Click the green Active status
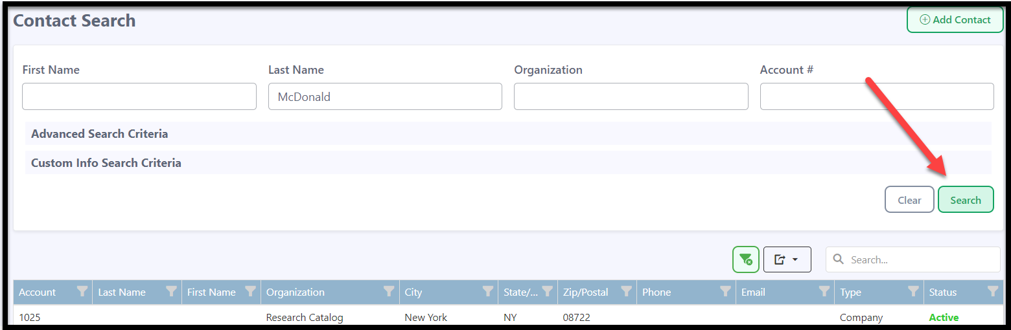 point(944,318)
